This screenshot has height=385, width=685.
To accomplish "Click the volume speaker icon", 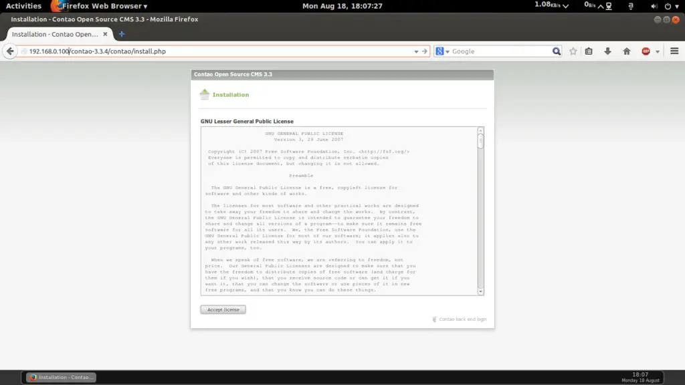I will coord(654,6).
